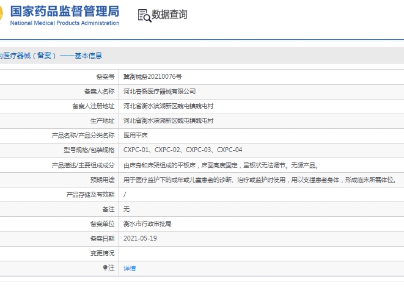Click the 产品描述/主要组成成分 label
The height and width of the screenshot is (287, 404).
(x=83, y=165)
